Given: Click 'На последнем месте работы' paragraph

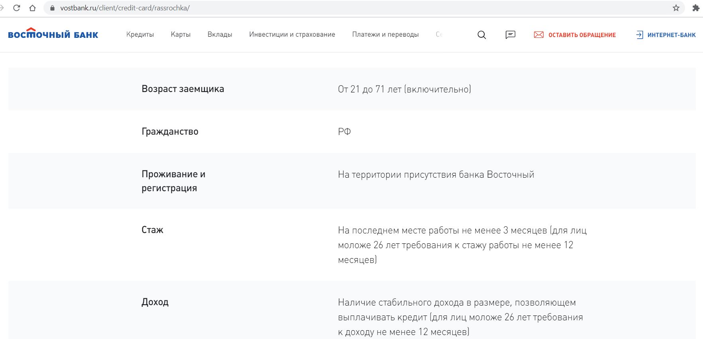Looking at the screenshot, I should [462, 245].
